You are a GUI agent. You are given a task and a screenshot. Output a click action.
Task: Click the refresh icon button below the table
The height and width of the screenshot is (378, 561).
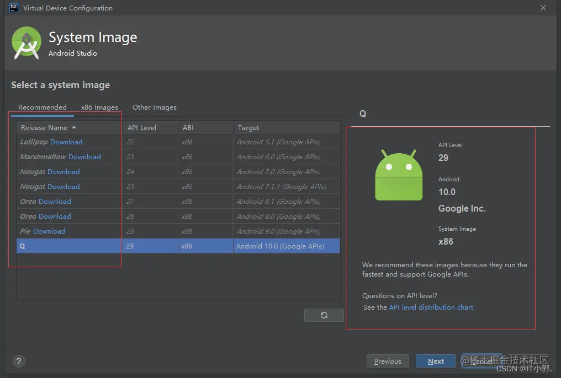tap(324, 315)
